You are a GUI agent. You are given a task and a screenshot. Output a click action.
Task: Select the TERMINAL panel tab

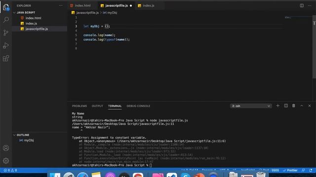115,106
